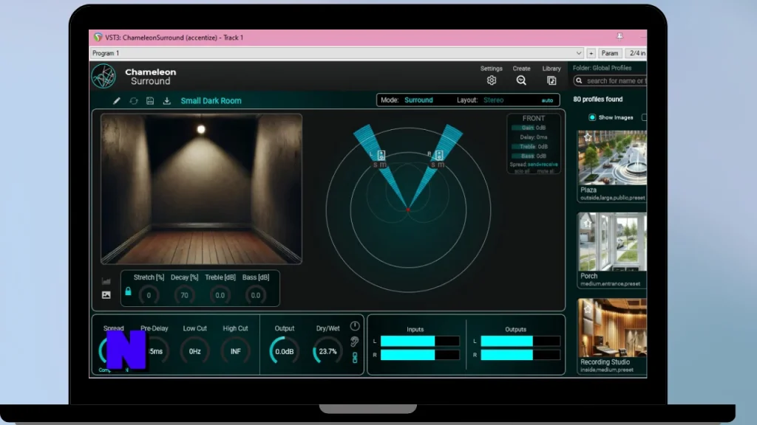Select the Recording Studio profile thumbnail
The width and height of the screenshot is (757, 425).
tap(612, 328)
